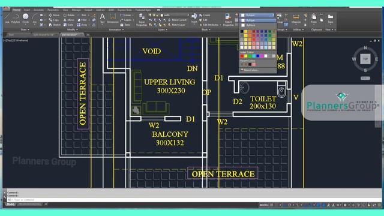Viewport: 384px width, 216px height.
Task: Pick magenta index color swatch
Action: [262, 56]
